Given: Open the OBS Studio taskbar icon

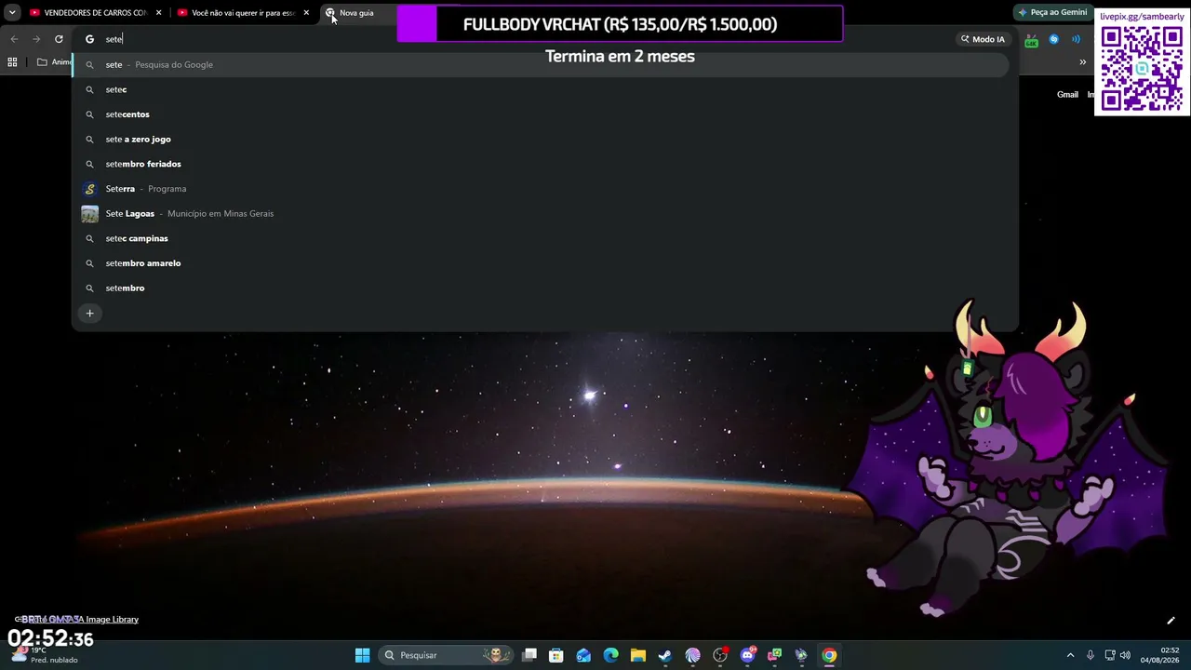Looking at the screenshot, I should coord(719,655).
